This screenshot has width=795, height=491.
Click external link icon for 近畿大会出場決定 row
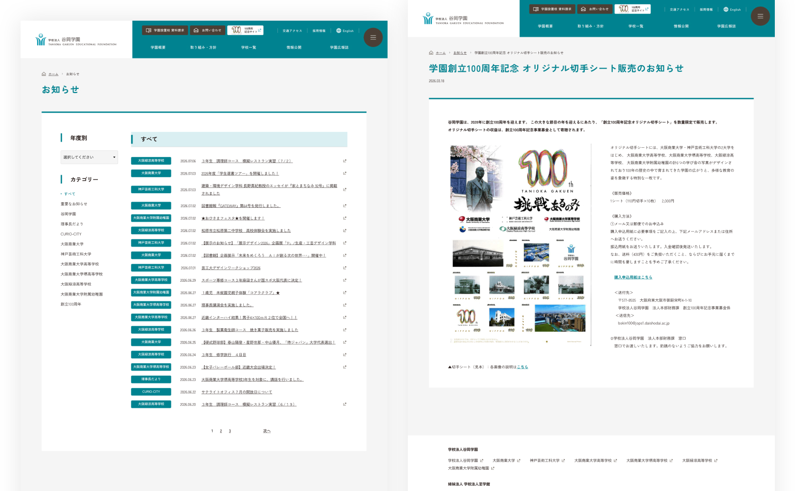tap(345, 367)
